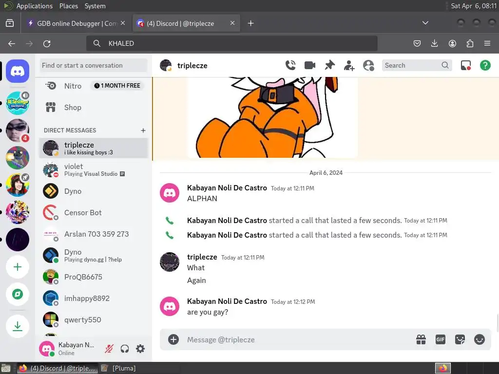499x374 pixels.
Task: Click the browser address bar
Action: [231, 43]
